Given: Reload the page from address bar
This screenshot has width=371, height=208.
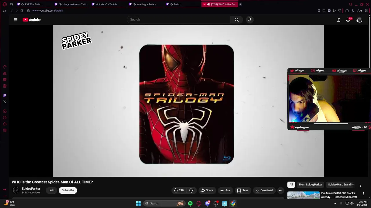Looking at the screenshot, I should click(x=22, y=11).
